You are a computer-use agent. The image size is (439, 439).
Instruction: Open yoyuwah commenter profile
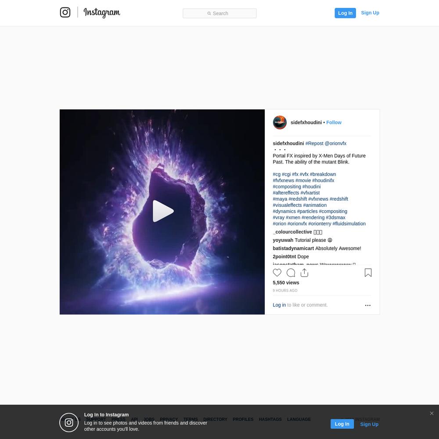pyautogui.click(x=283, y=240)
